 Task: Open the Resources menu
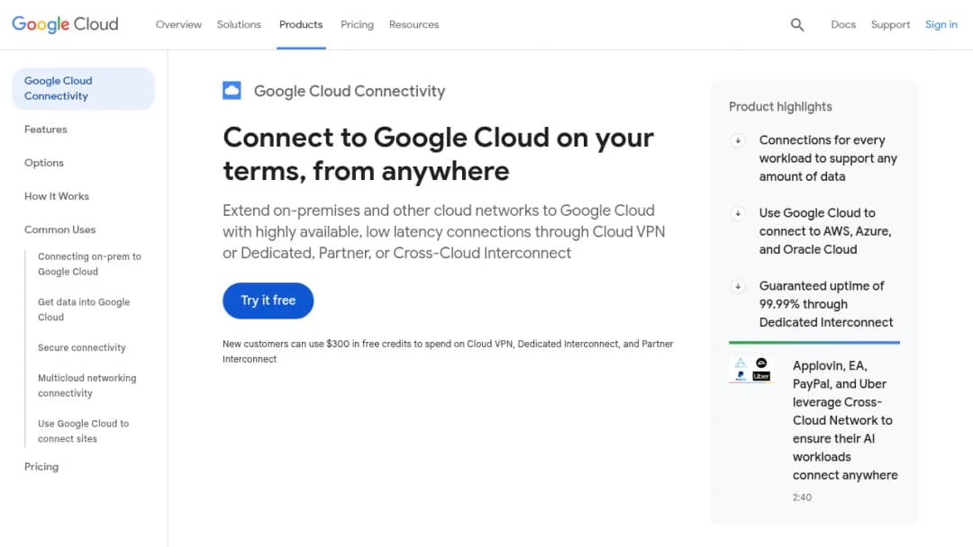414,25
